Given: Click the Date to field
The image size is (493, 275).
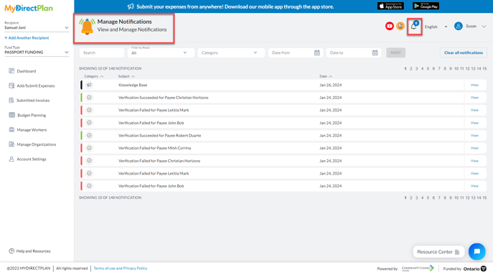Looking at the screenshot, I should click(x=353, y=52).
